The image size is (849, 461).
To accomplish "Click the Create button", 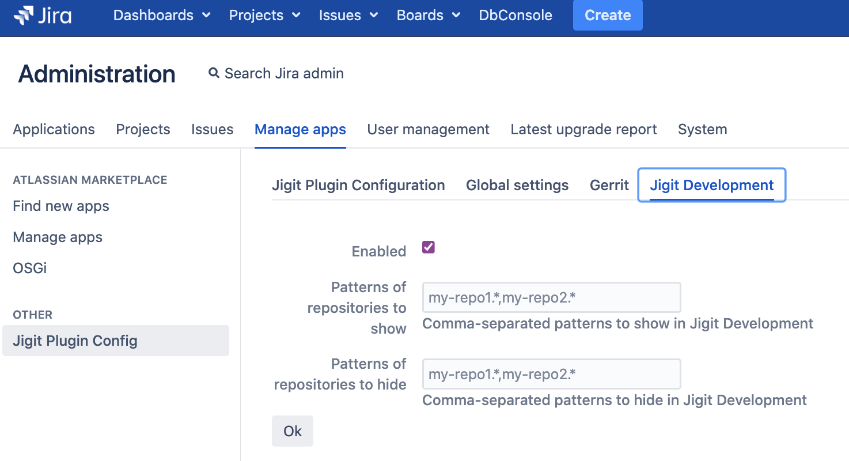I will (x=607, y=15).
